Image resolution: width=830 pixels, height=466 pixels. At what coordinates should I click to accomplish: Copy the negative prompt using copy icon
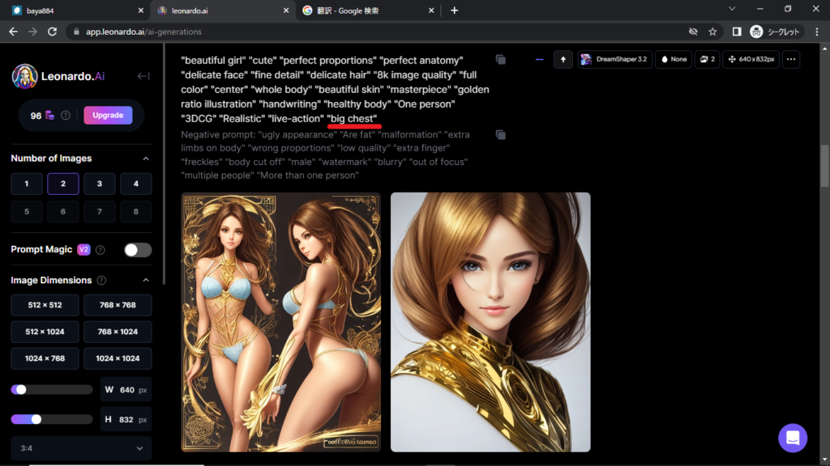point(500,134)
